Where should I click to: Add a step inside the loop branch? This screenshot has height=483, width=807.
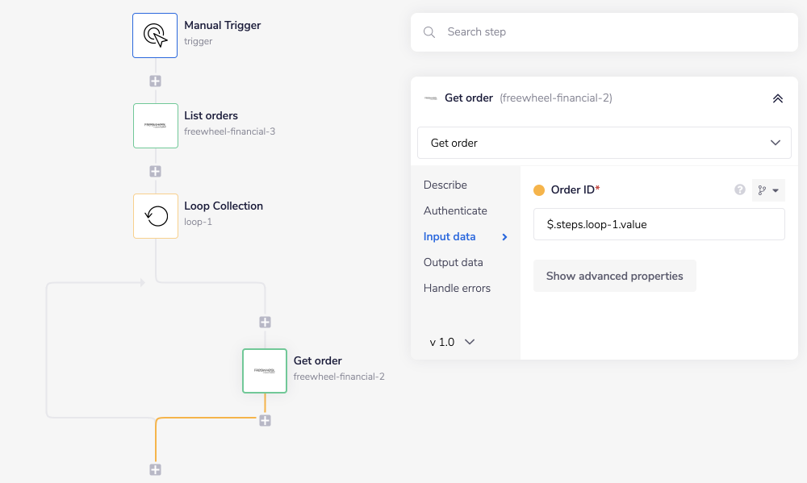point(265,321)
